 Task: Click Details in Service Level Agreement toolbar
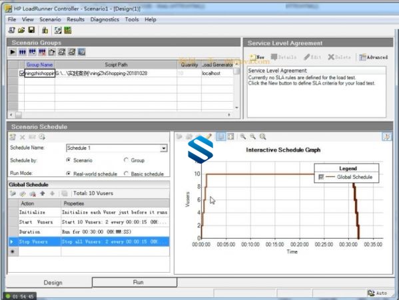pos(284,57)
